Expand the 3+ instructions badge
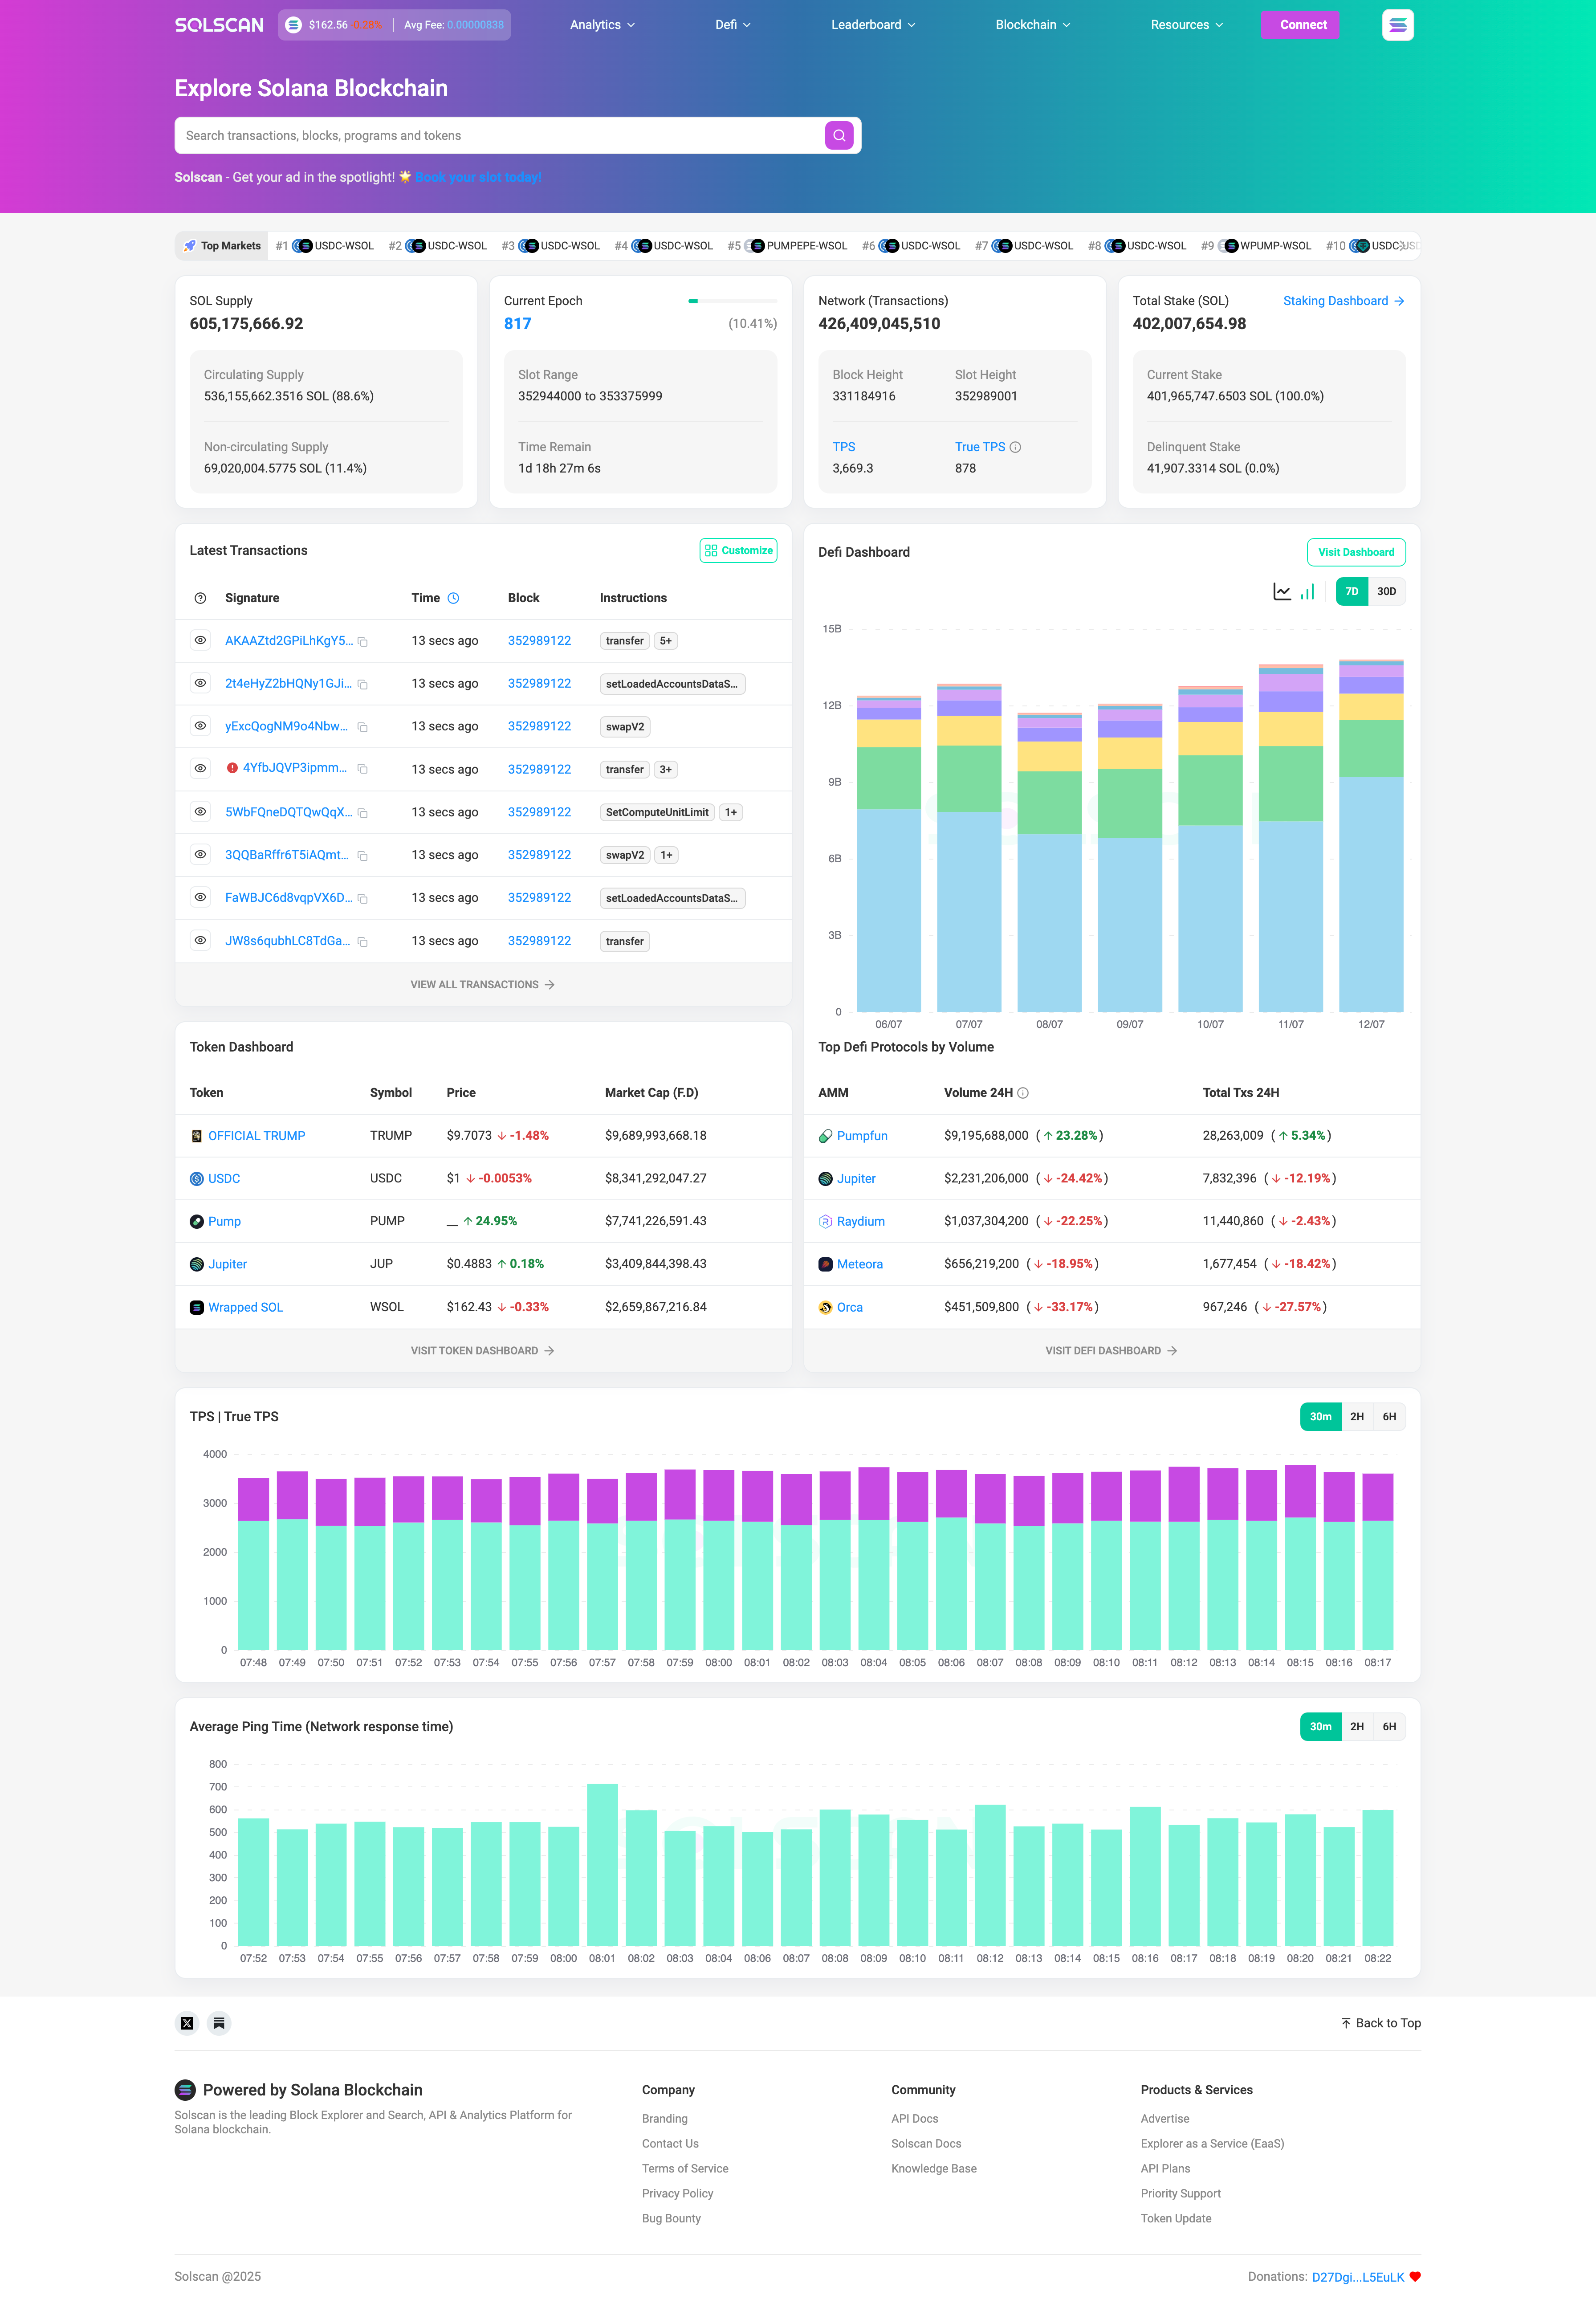This screenshot has height=2299, width=1596. coord(666,770)
